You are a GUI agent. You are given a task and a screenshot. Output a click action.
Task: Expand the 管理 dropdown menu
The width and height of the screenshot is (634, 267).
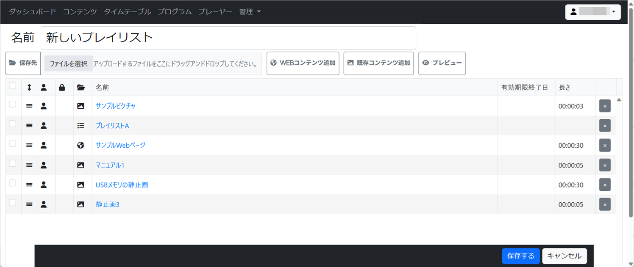250,12
